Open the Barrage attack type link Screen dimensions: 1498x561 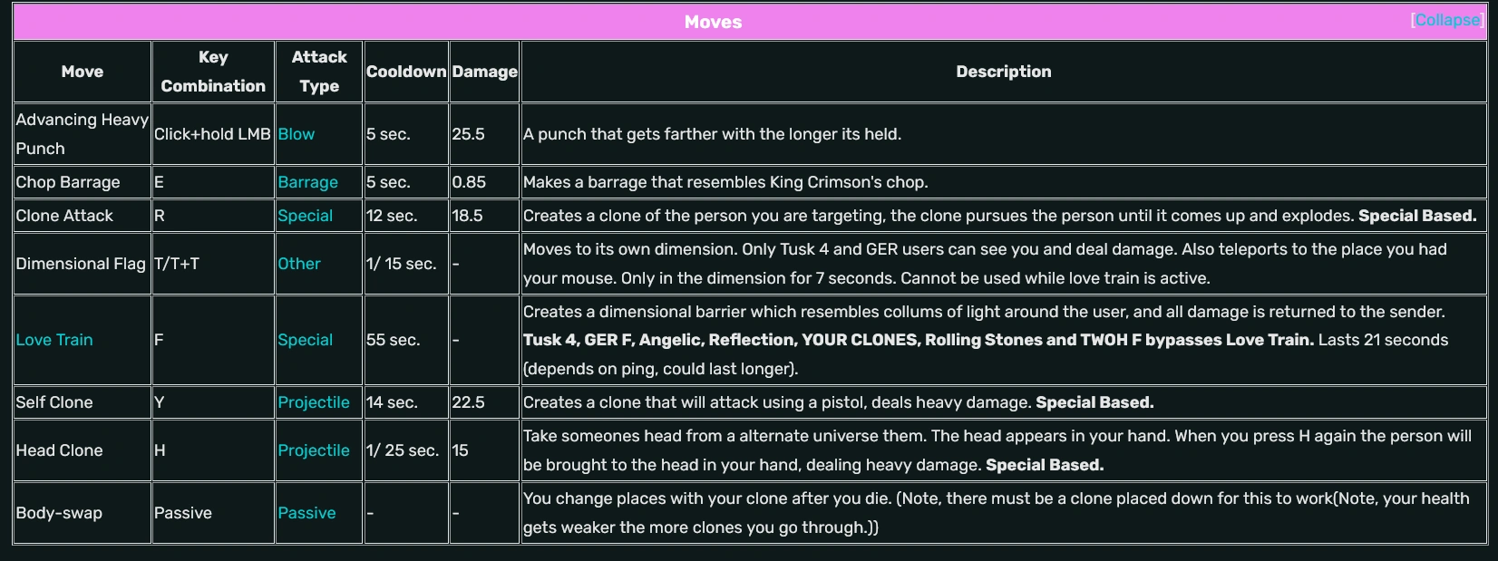click(307, 182)
